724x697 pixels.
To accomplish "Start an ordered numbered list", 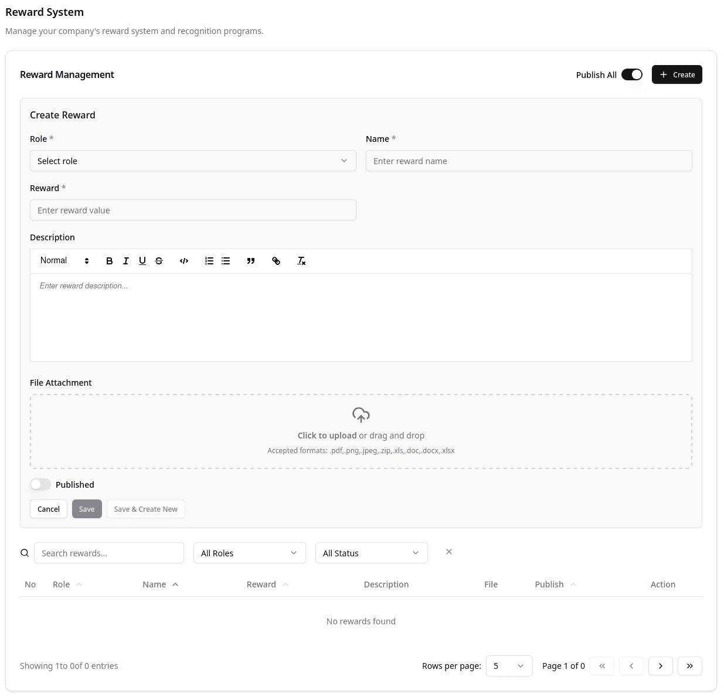I will click(209, 261).
